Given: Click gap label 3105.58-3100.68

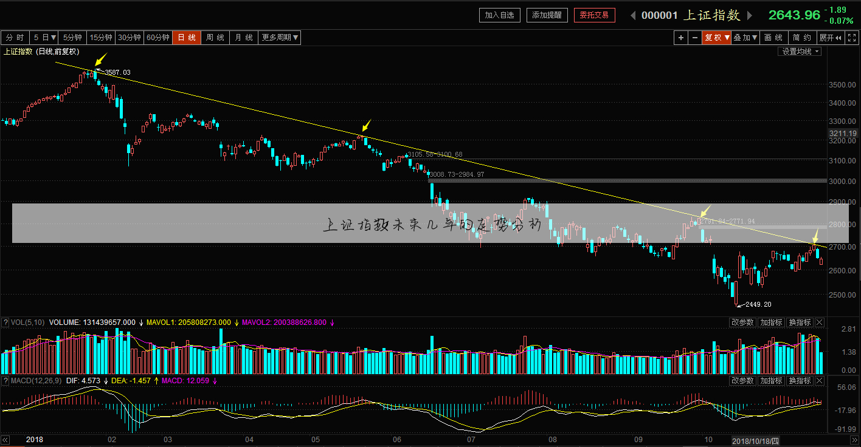Looking at the screenshot, I should pos(435,155).
